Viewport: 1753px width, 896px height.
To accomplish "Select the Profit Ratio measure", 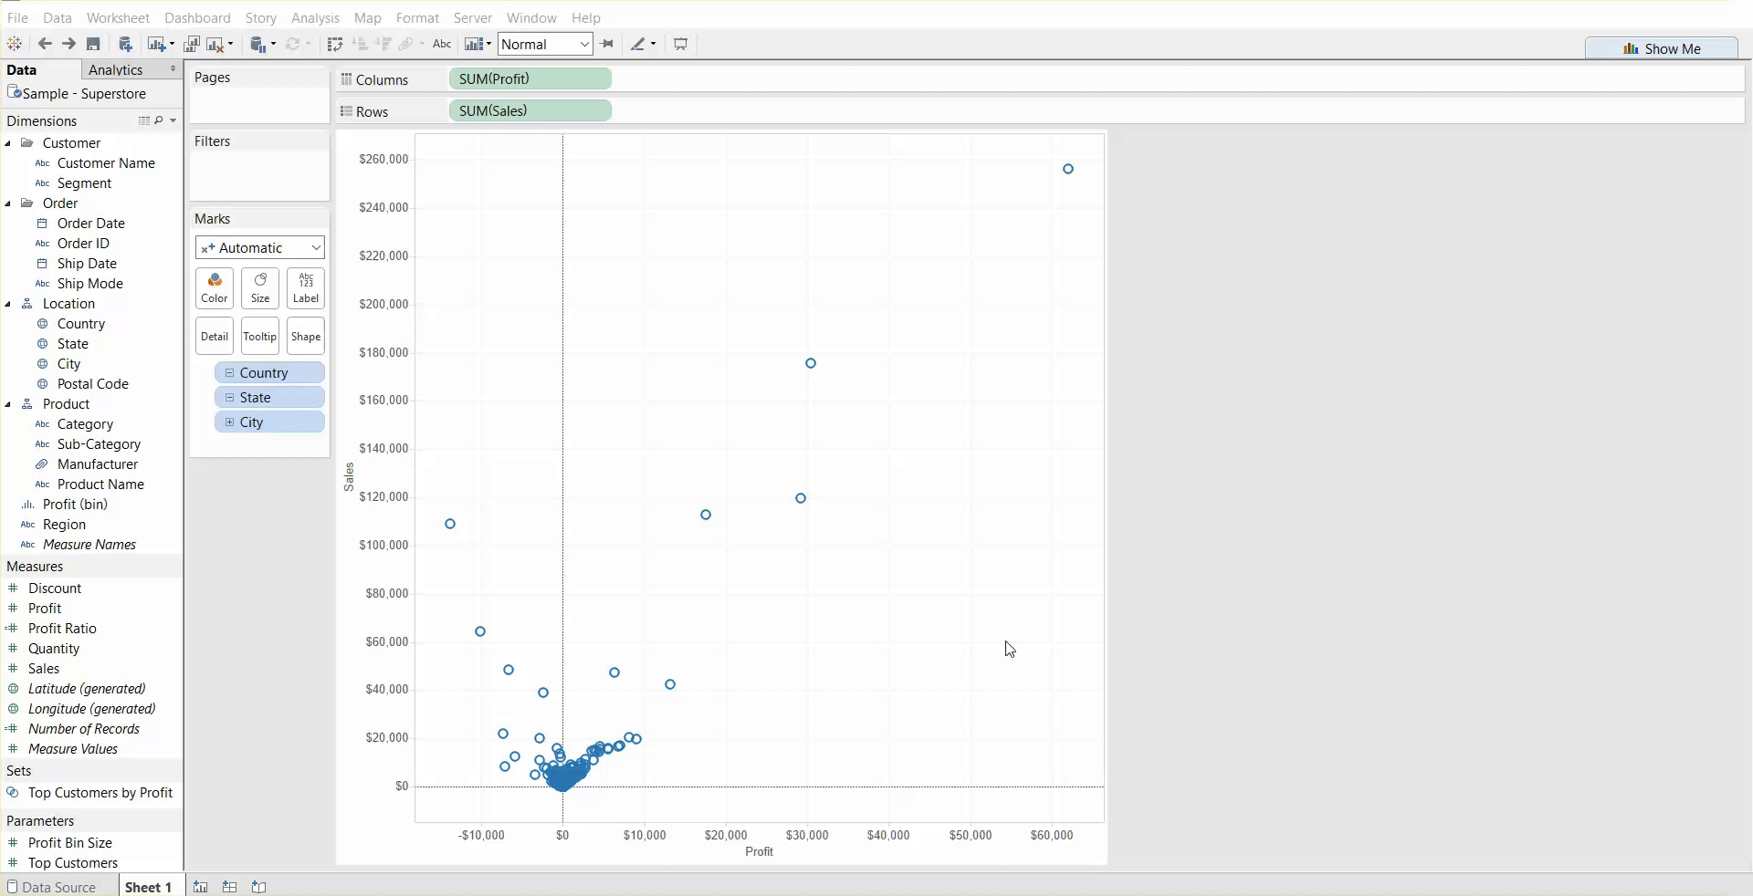I will click(62, 629).
